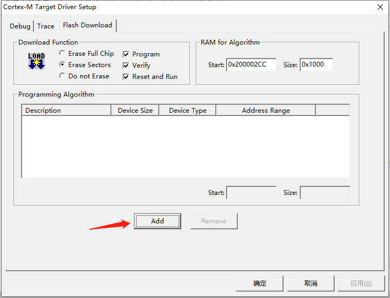Screen dimensions: 390x298
Task: Edit RAM for Algorithm Size field
Action: [x=316, y=65]
